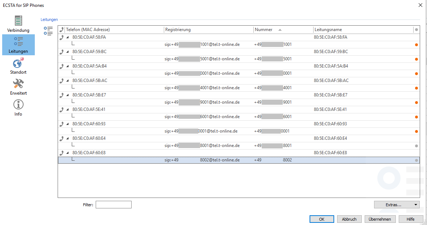
Task: Click the Übernehmen button
Action: (x=380, y=219)
